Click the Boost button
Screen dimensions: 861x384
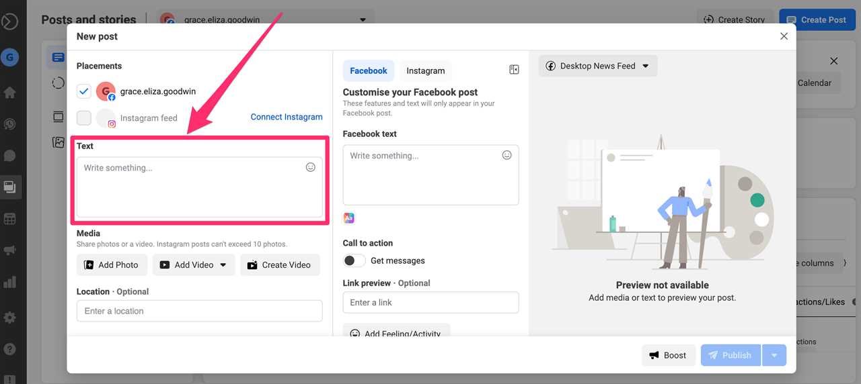pos(669,355)
